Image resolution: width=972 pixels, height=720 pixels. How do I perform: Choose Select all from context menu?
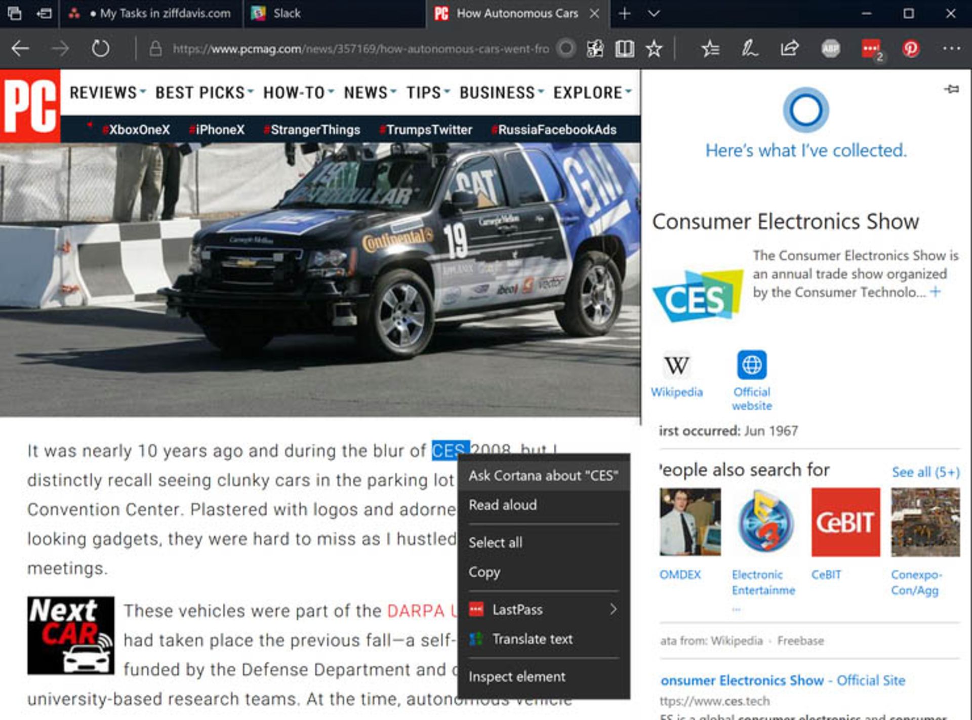(x=544, y=543)
